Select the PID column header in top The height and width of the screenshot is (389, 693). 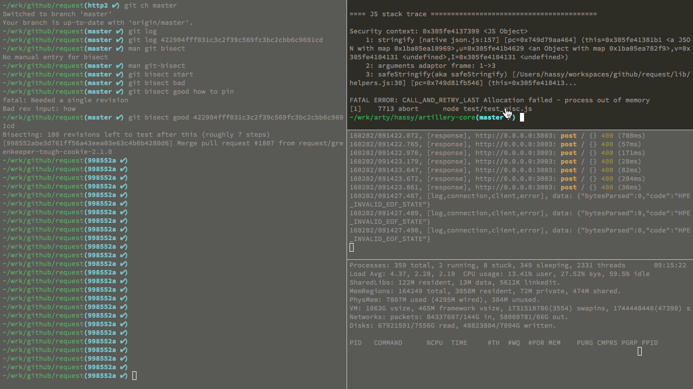(356, 343)
